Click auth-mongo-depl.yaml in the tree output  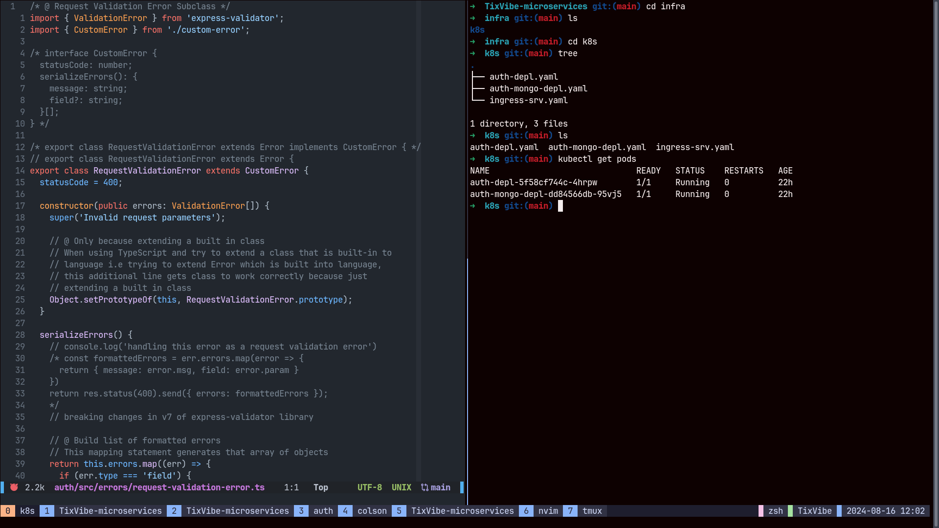point(538,88)
